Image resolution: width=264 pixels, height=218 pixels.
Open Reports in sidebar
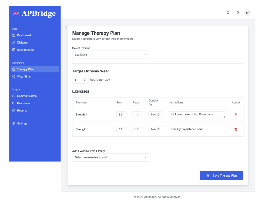pos(35,111)
